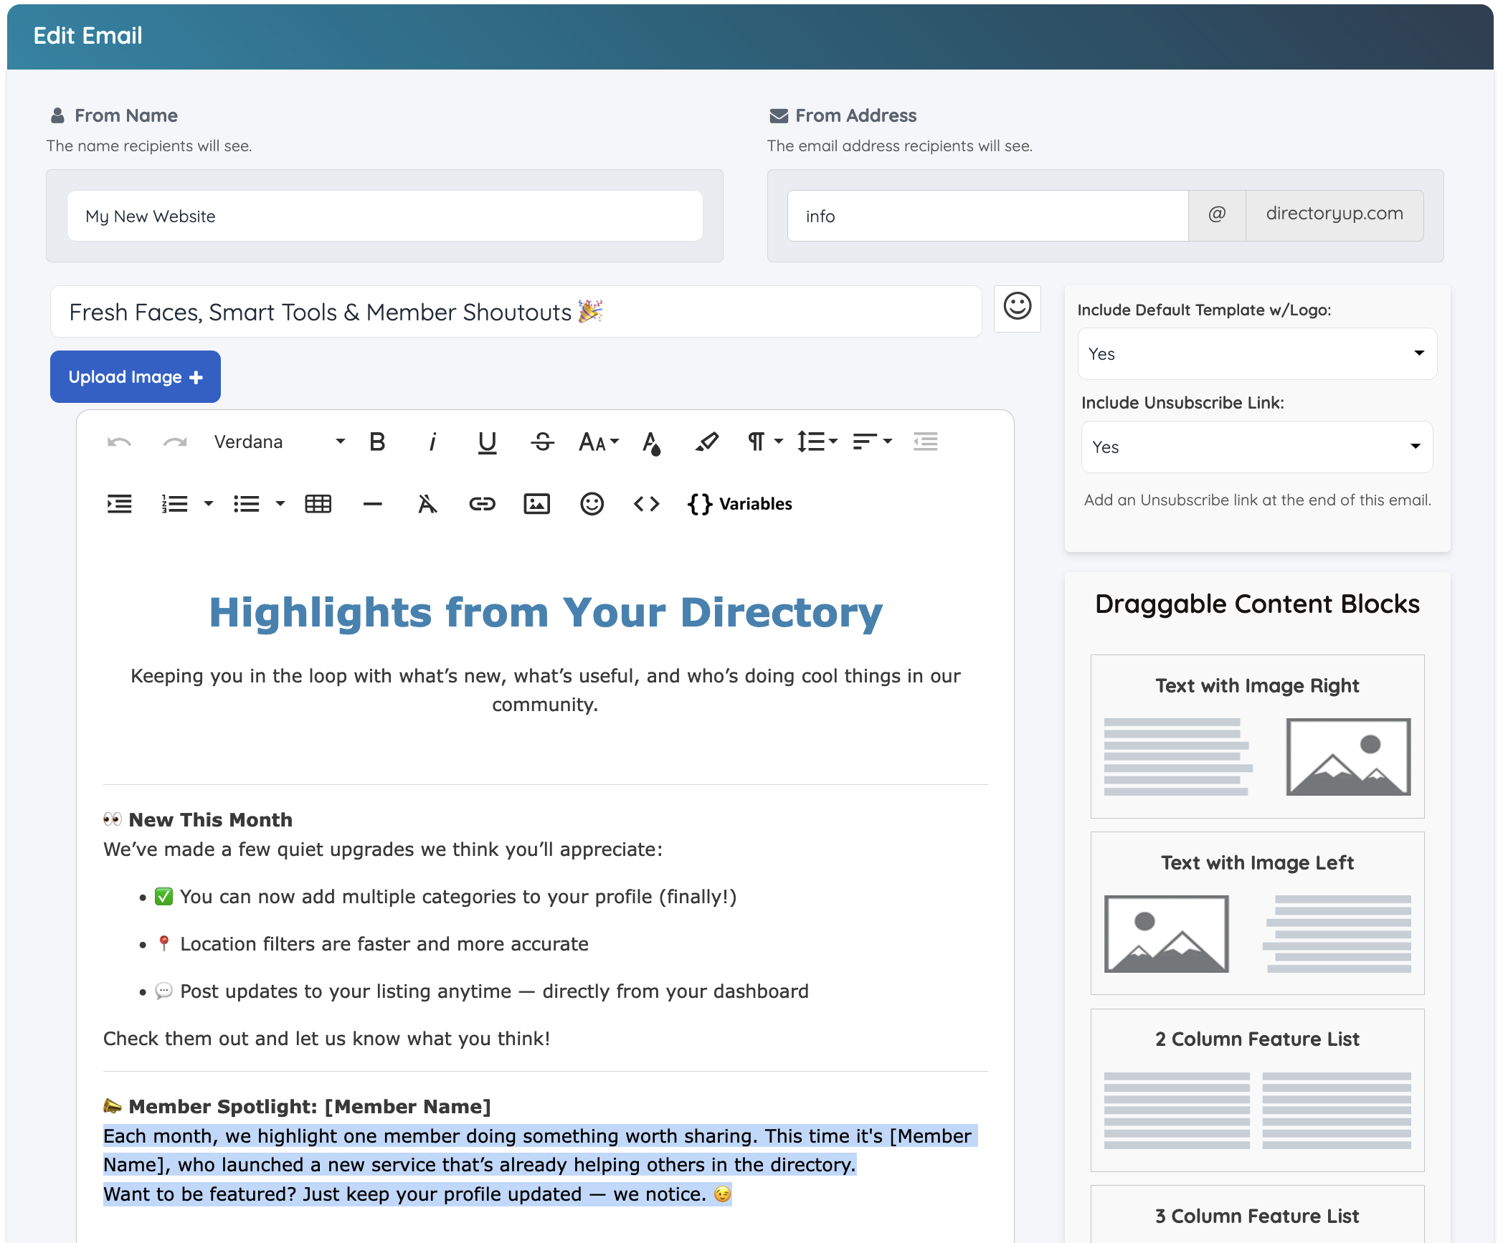The width and height of the screenshot is (1503, 1243).
Task: Insert horizontal line into email body
Action: click(x=372, y=504)
